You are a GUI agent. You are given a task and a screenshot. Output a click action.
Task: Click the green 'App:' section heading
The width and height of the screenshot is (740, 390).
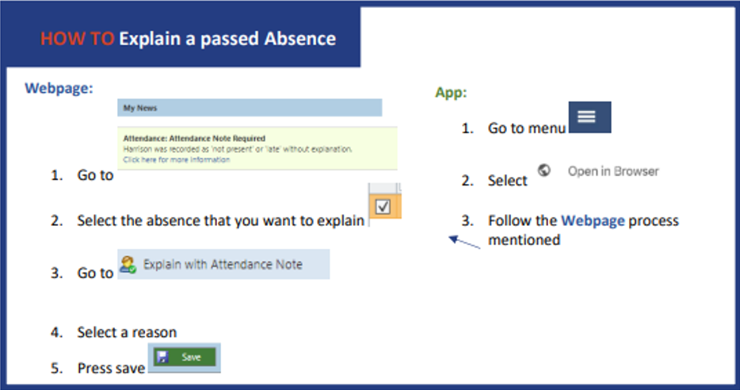451,93
